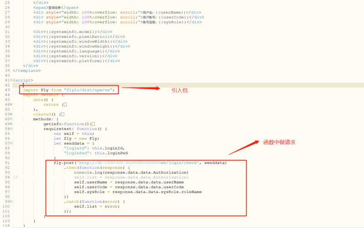This screenshot has width=364, height=228.
Task: Click the "loginPwd": this.loginPwd line
Action: (x=96, y=153)
